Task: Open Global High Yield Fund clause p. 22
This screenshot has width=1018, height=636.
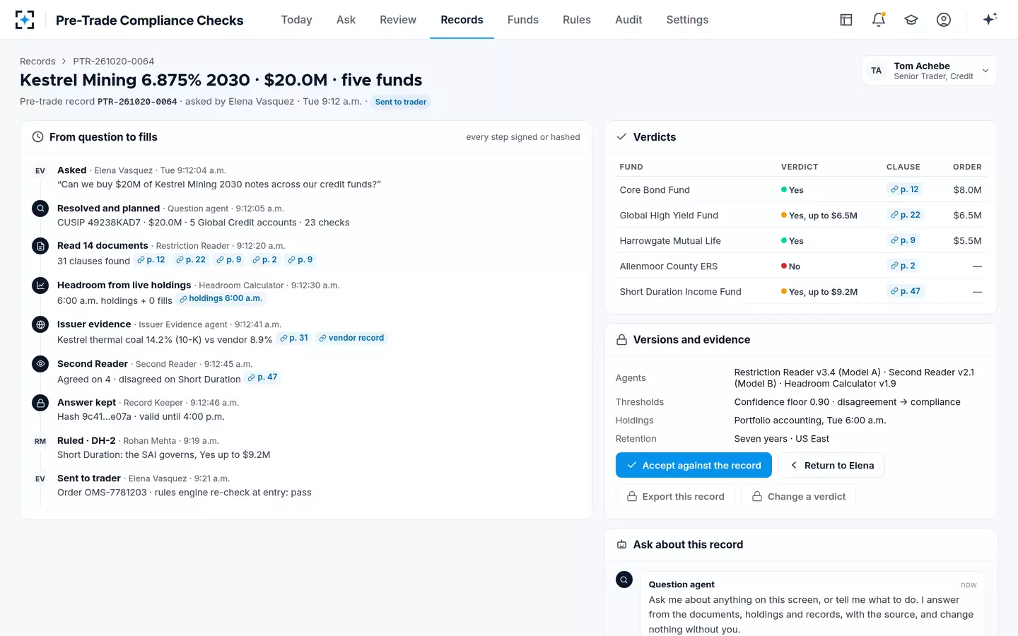Action: pyautogui.click(x=906, y=215)
